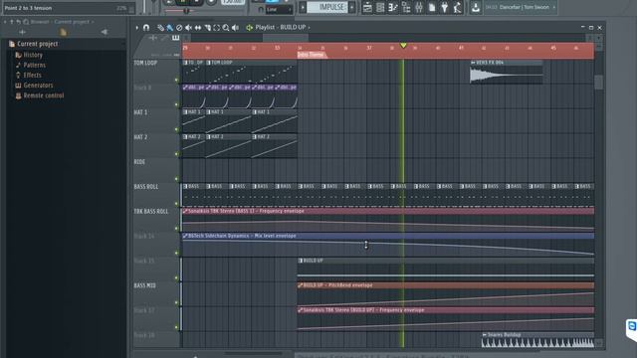The image size is (637, 358).
Task: Mute the TOM LOOP track
Action: click(176, 80)
